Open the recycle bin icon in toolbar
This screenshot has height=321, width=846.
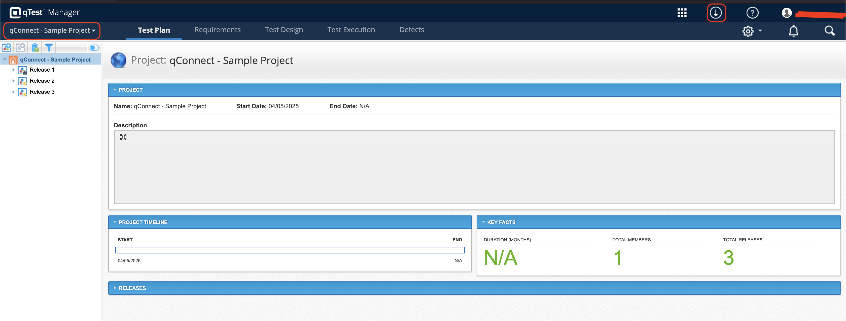tap(35, 47)
